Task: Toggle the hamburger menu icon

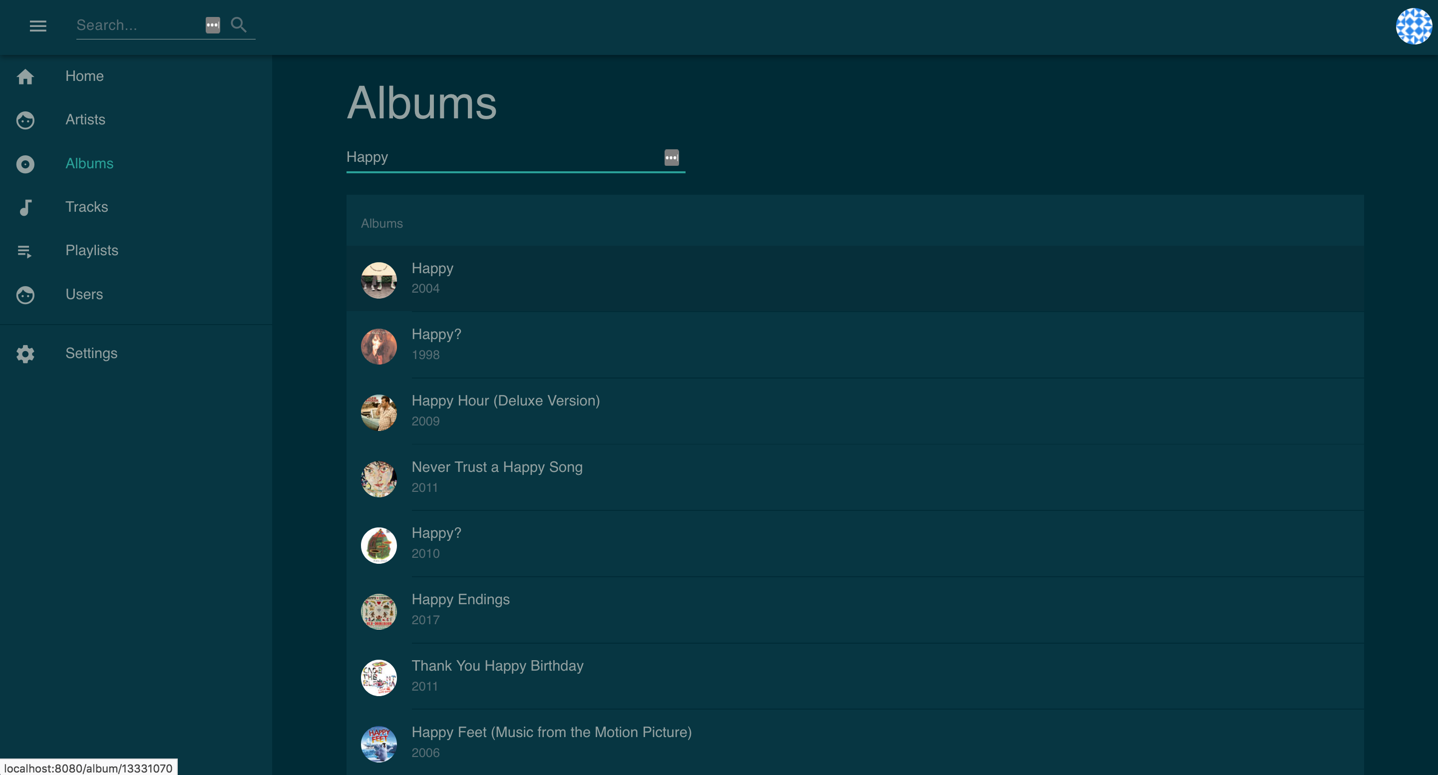Action: [37, 25]
